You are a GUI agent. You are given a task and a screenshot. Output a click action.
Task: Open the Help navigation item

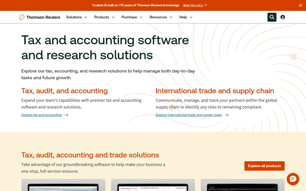[183, 17]
